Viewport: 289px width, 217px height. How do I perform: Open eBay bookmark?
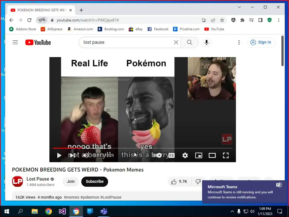point(136,29)
